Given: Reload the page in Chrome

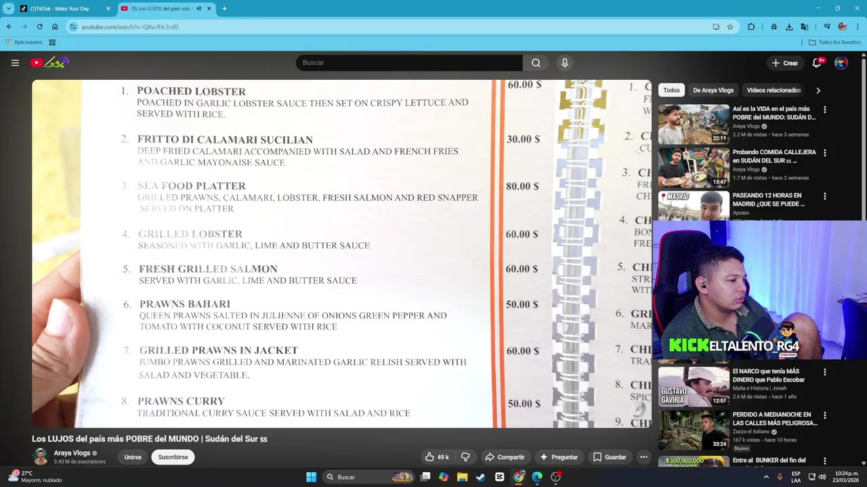Looking at the screenshot, I should tap(39, 27).
